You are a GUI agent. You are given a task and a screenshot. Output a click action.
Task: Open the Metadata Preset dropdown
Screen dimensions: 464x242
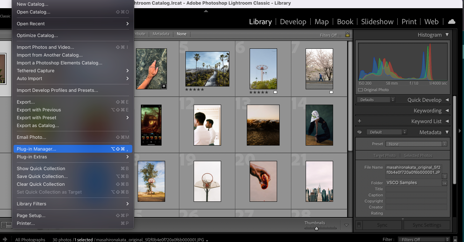(416, 144)
